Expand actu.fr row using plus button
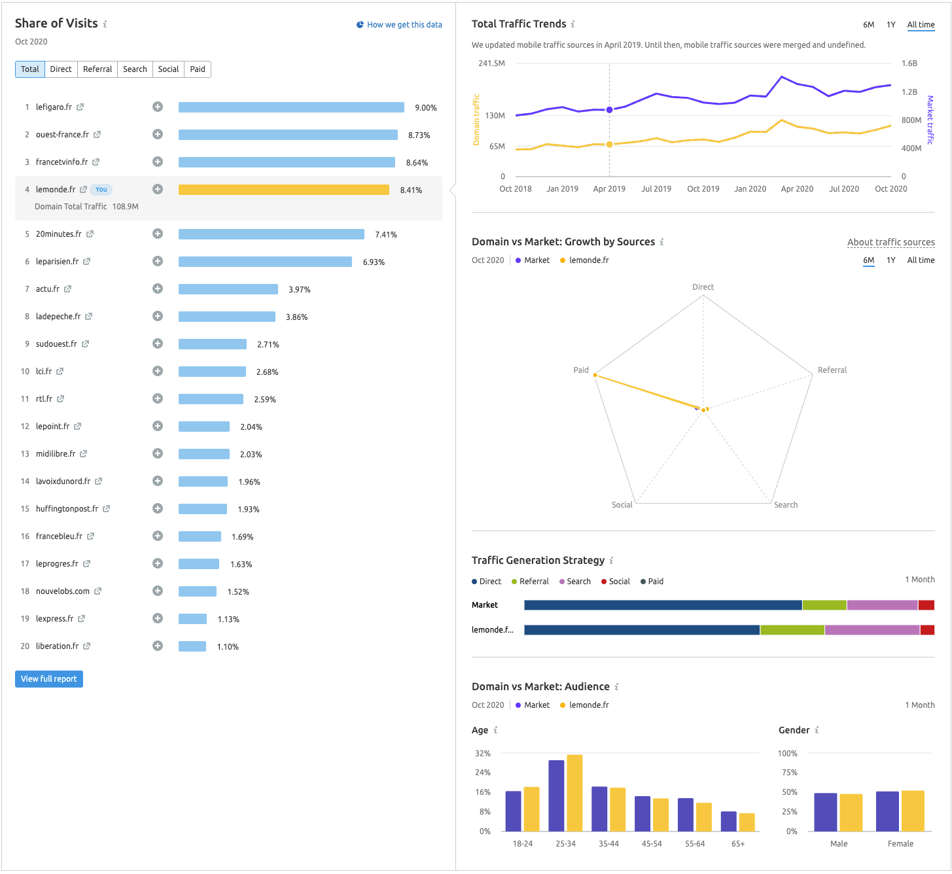 point(158,288)
